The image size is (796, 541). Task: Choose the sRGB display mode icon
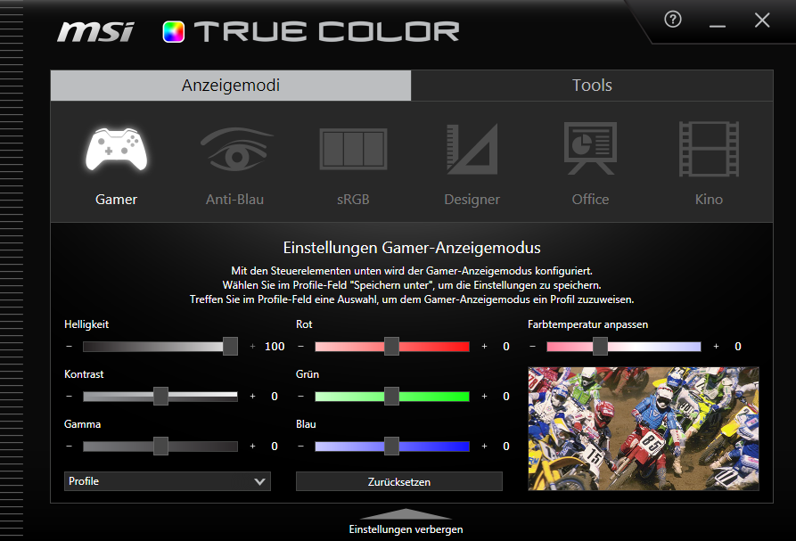tap(353, 150)
